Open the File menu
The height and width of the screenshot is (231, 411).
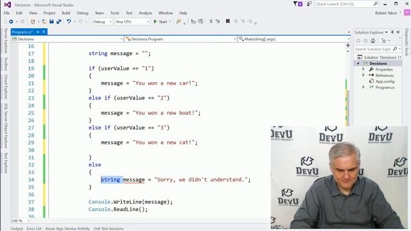point(6,13)
